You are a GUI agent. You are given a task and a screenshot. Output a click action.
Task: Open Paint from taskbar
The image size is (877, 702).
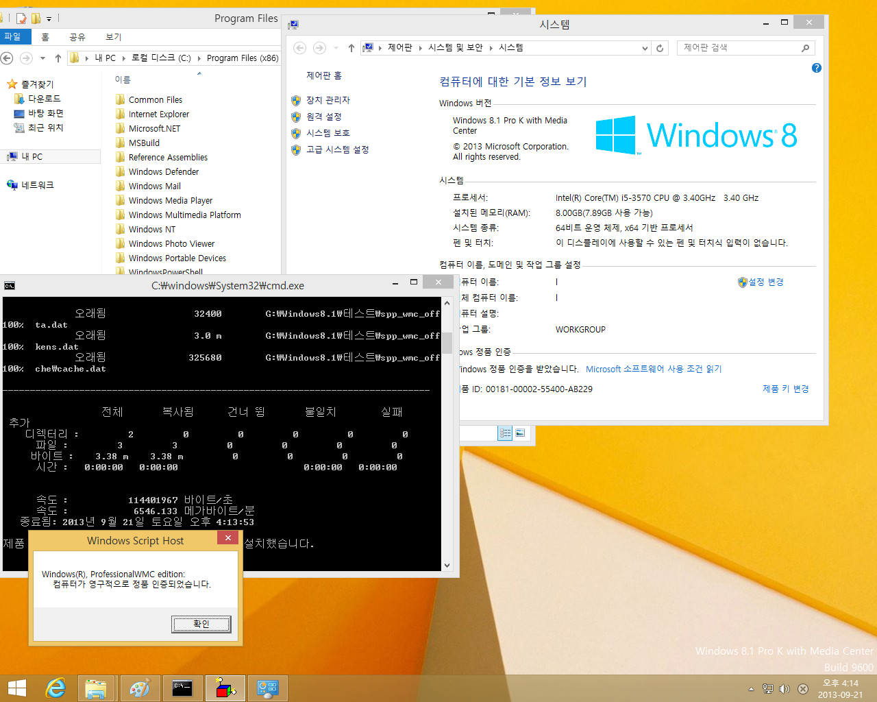(x=140, y=688)
